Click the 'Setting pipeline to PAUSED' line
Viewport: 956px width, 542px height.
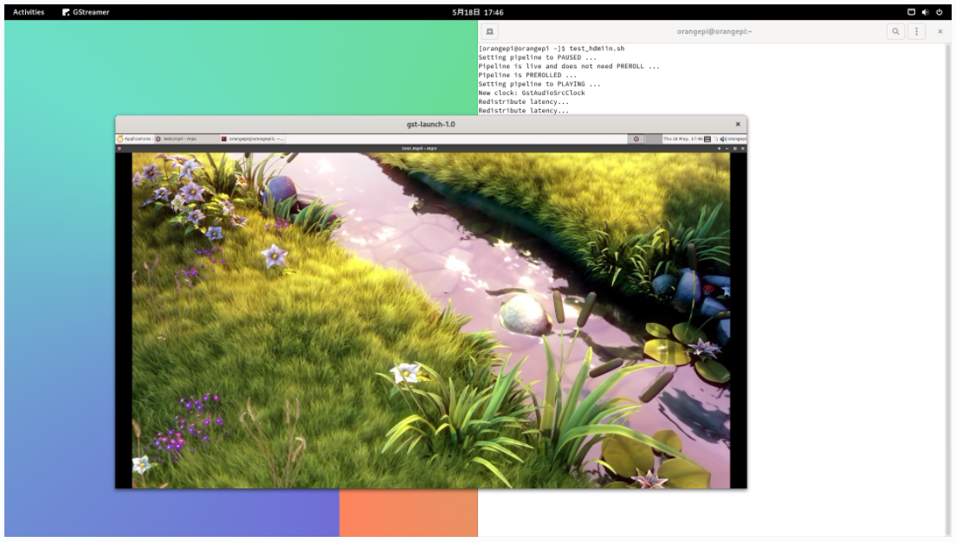537,57
